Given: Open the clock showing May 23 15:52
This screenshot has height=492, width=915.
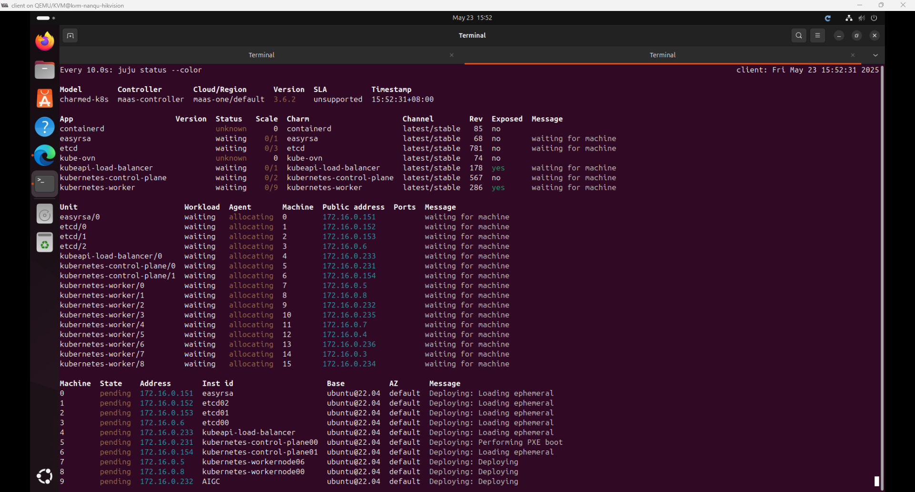Looking at the screenshot, I should coord(472,18).
